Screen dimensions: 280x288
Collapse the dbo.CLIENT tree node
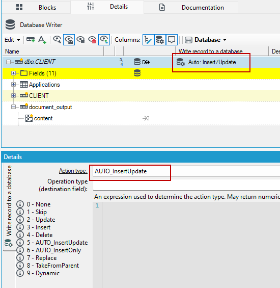click(x=8, y=62)
